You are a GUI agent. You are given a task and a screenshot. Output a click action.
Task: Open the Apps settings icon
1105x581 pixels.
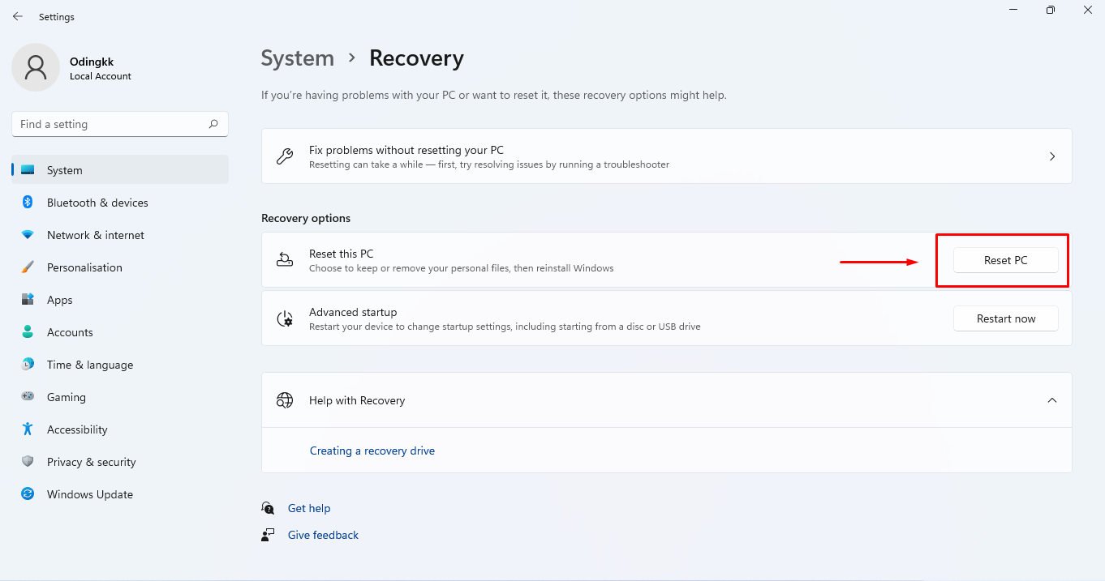(28, 300)
